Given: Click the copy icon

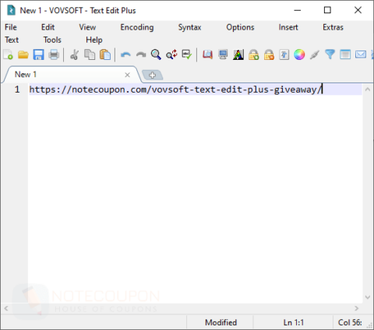Looking at the screenshot, I should coord(90,54).
